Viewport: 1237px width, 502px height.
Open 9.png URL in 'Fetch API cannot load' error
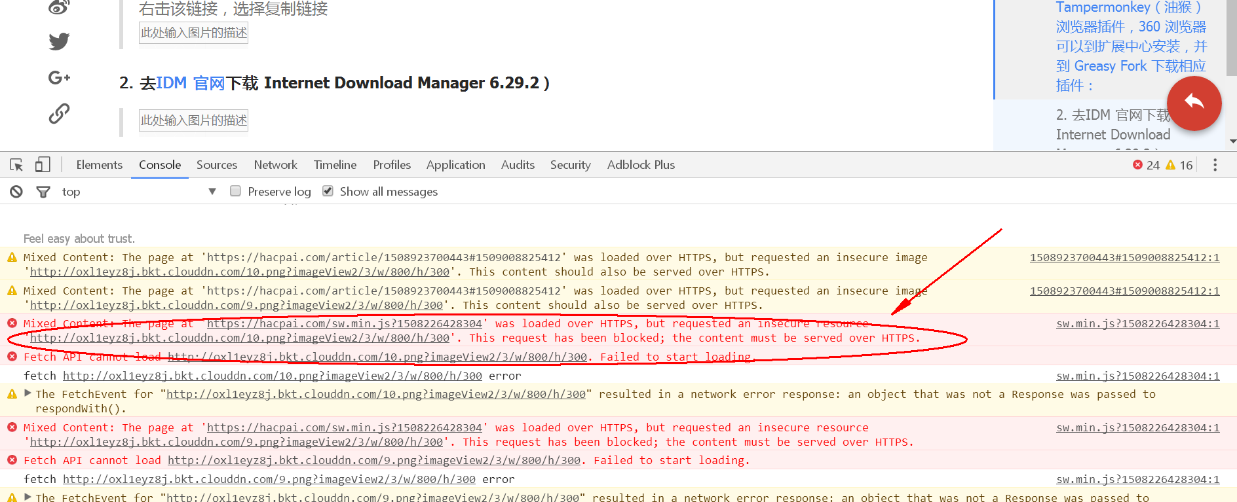tap(374, 461)
